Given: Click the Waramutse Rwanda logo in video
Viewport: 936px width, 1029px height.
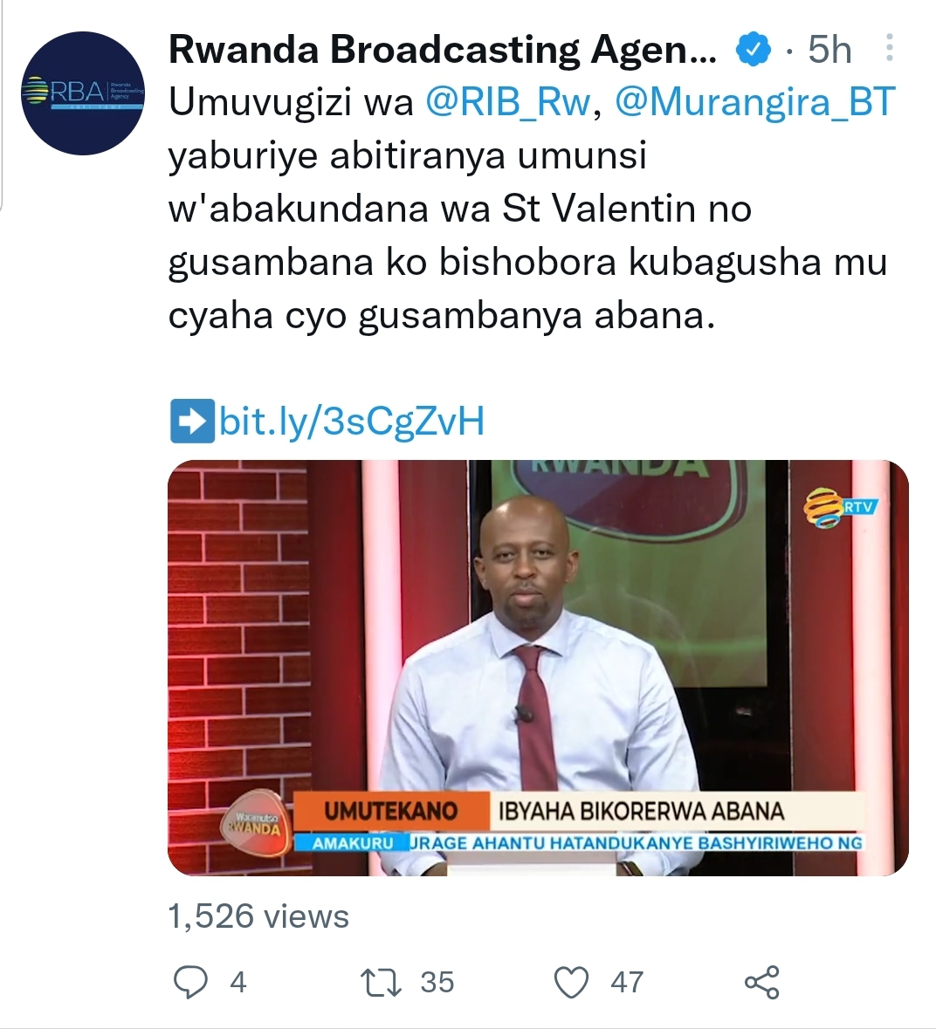Looking at the screenshot, I should [254, 822].
